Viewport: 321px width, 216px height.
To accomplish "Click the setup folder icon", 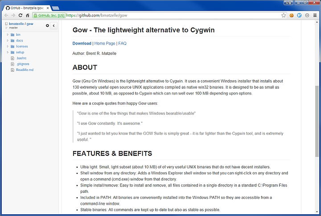I will click(x=12, y=53).
